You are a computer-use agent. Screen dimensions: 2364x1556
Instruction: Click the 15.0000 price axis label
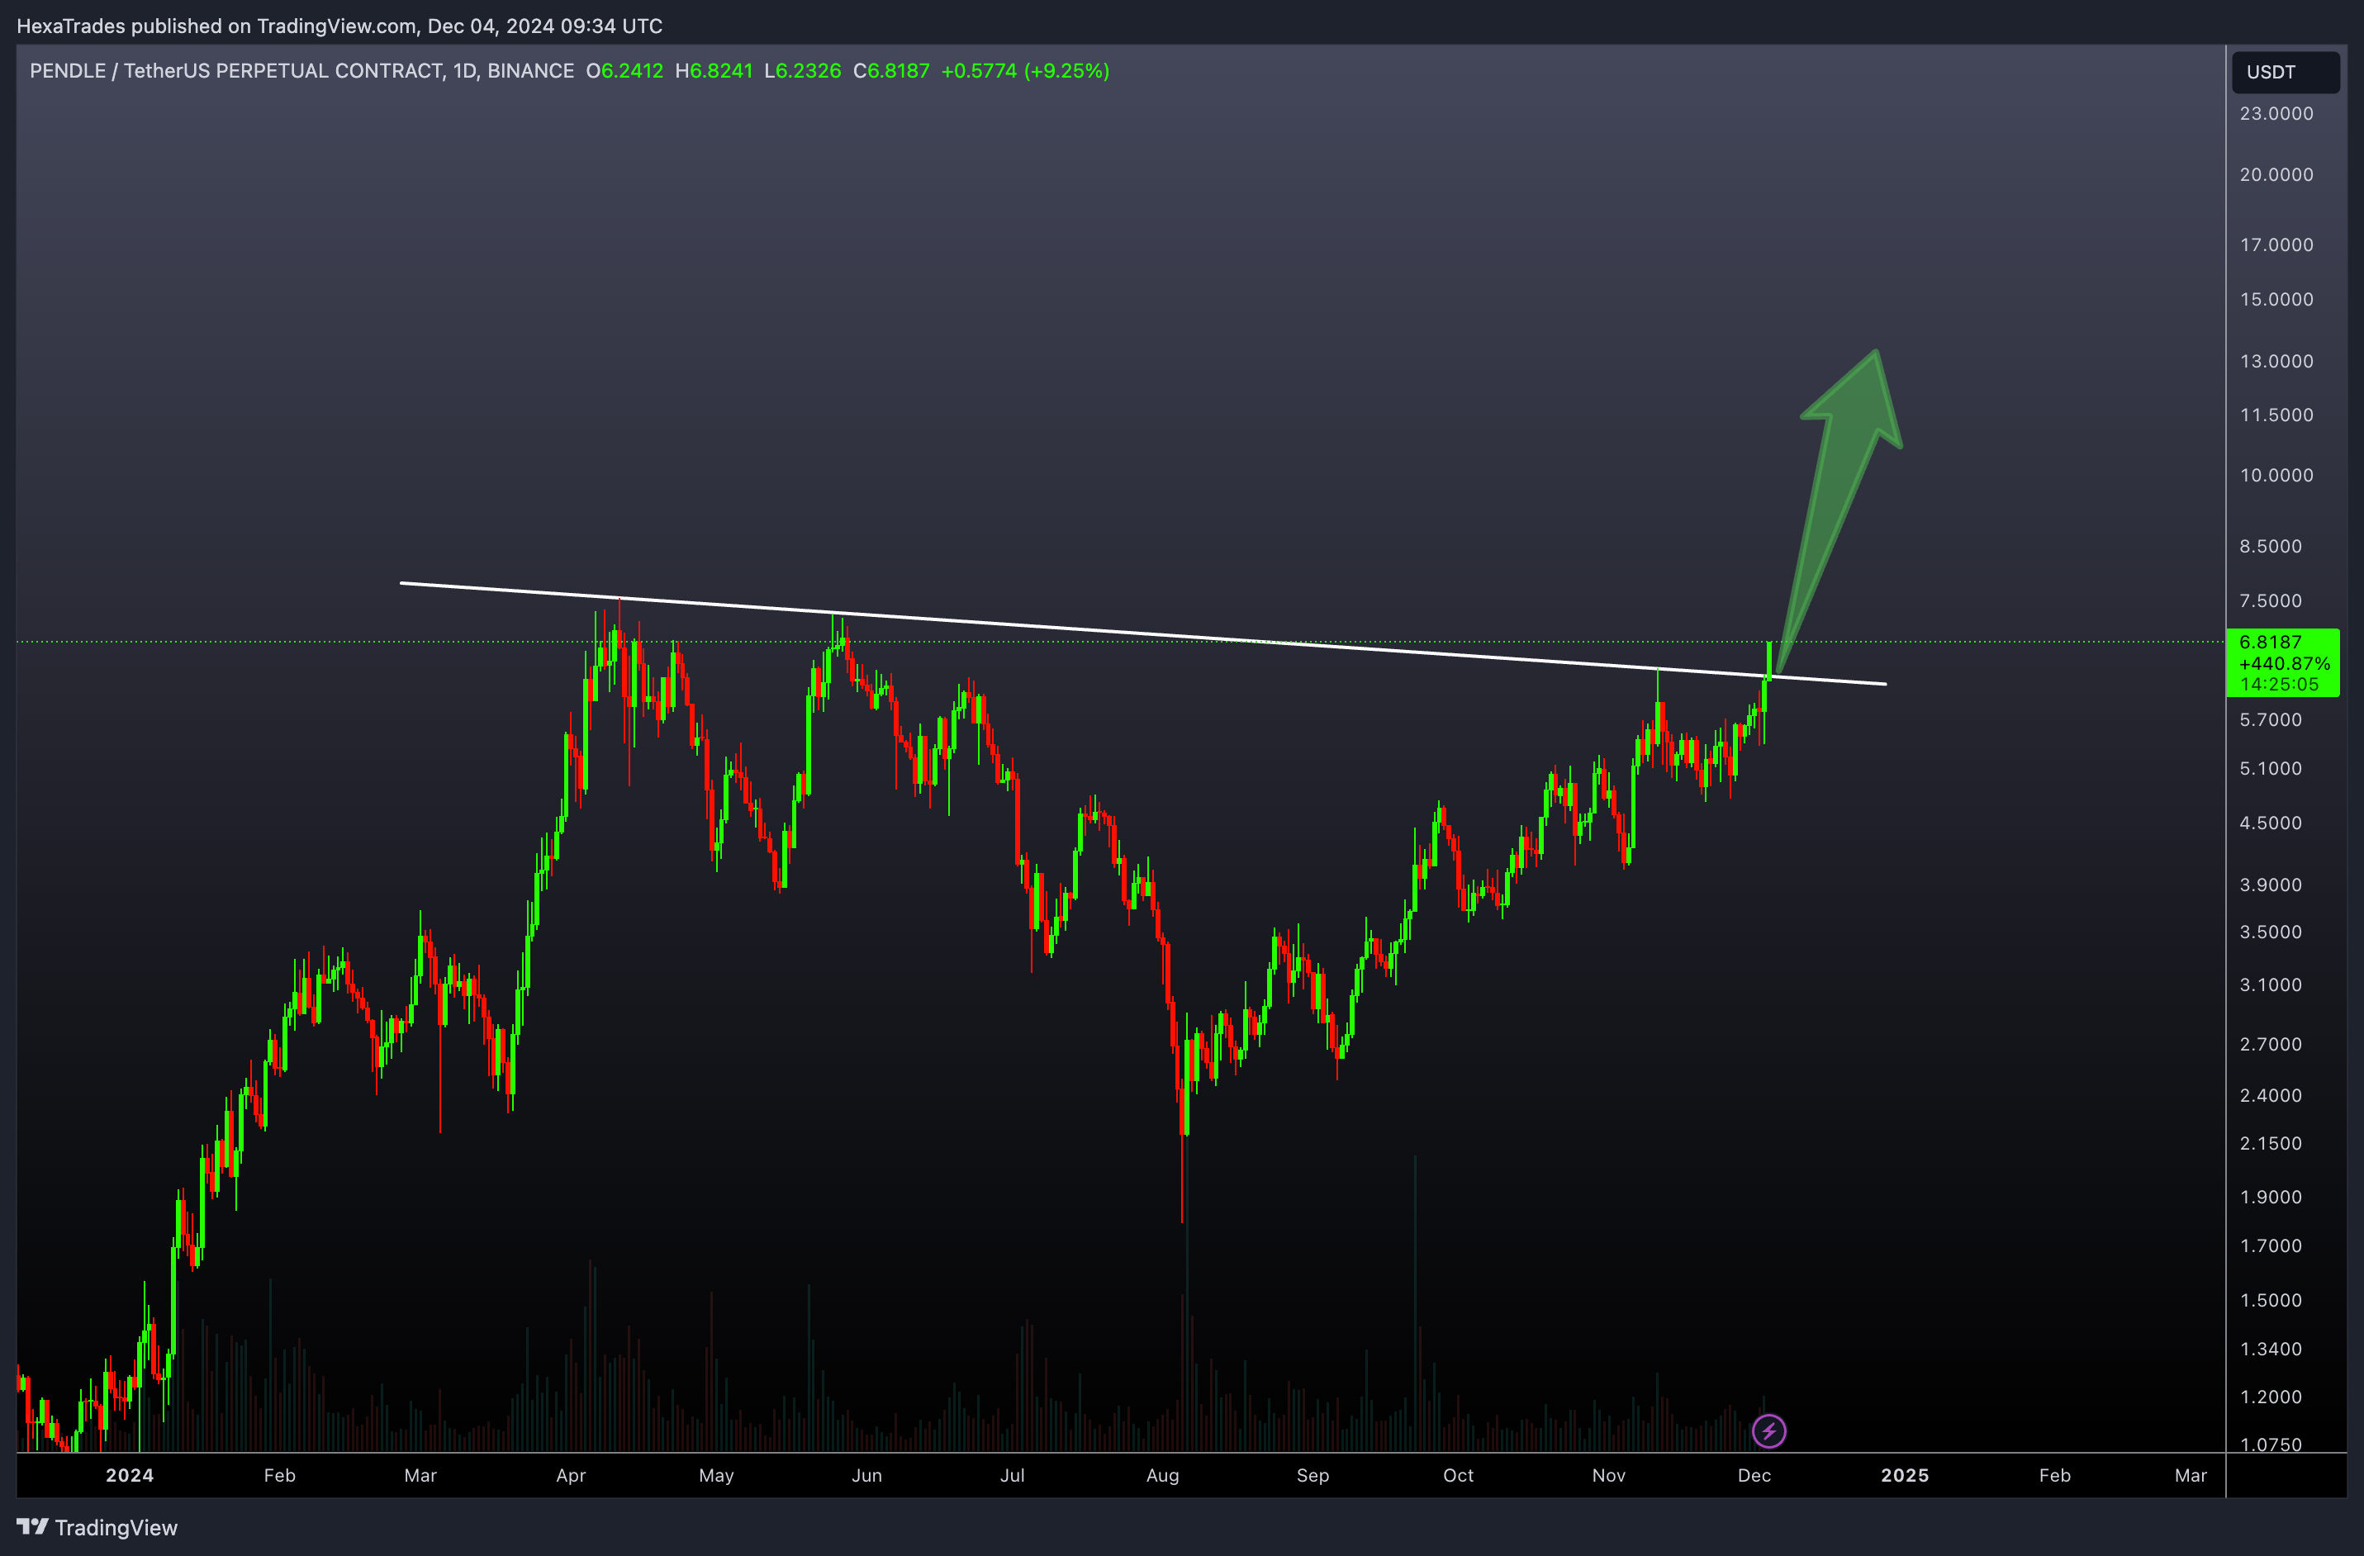(2276, 299)
